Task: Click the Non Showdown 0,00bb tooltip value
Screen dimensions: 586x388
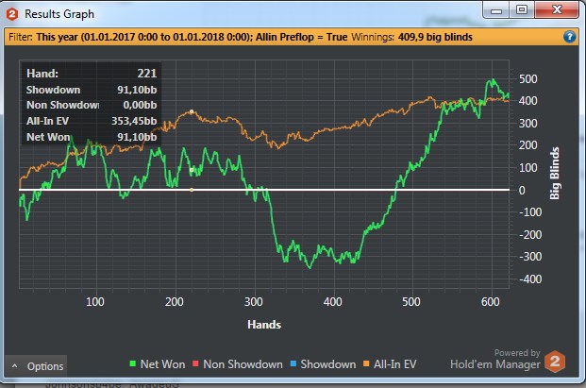Action: click(140, 105)
